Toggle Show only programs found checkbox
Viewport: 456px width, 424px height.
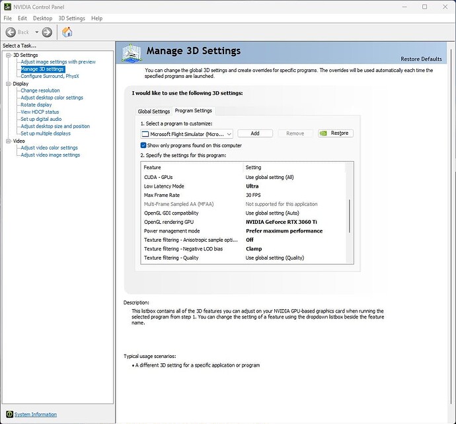click(x=143, y=145)
